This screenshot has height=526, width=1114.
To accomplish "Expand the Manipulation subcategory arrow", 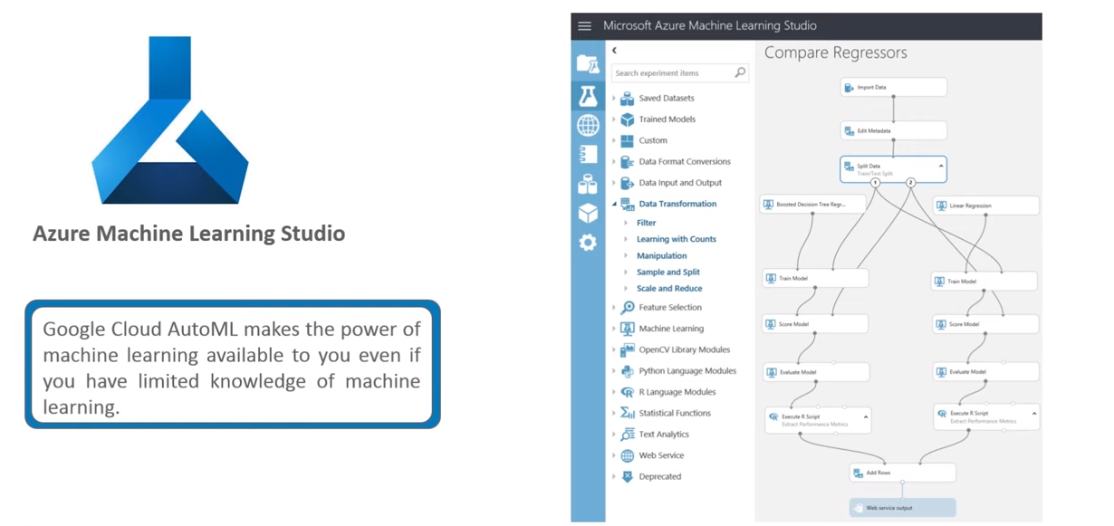I will (x=626, y=256).
